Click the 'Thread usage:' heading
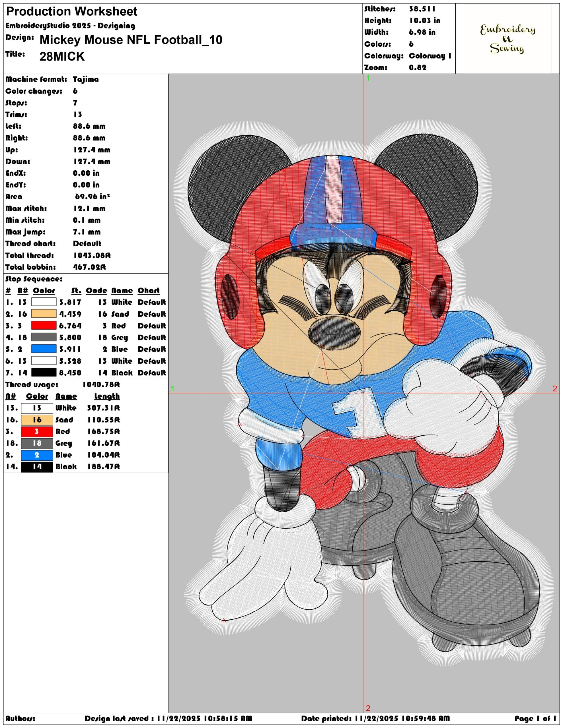Screen dimensions: 563x728 coord(32,385)
